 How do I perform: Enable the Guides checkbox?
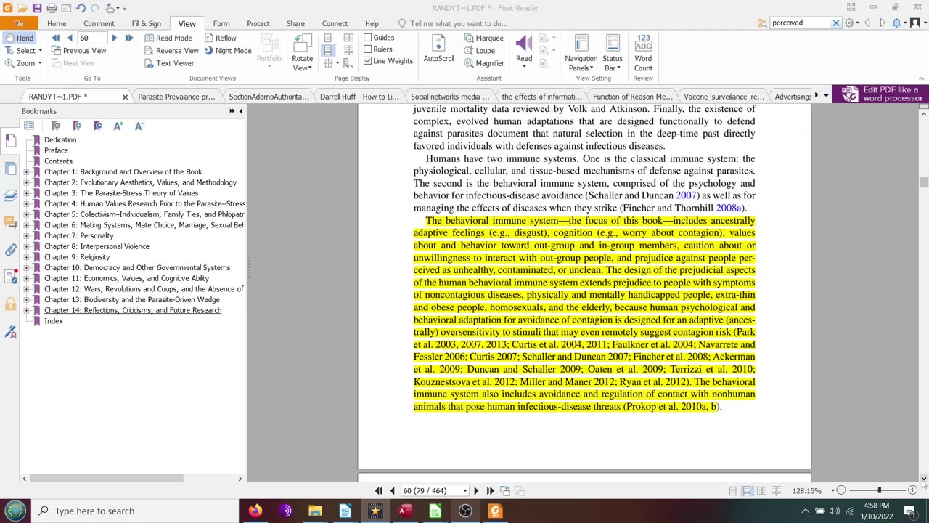[368, 38]
